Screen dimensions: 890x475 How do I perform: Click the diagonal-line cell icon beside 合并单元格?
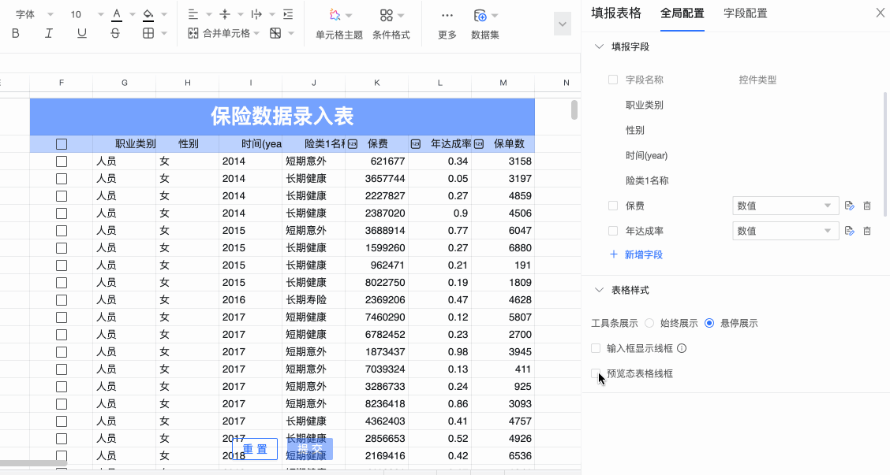[275, 33]
